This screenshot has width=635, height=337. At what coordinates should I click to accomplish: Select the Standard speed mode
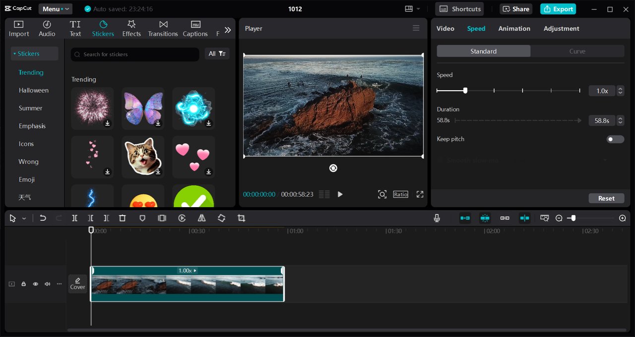(x=484, y=51)
